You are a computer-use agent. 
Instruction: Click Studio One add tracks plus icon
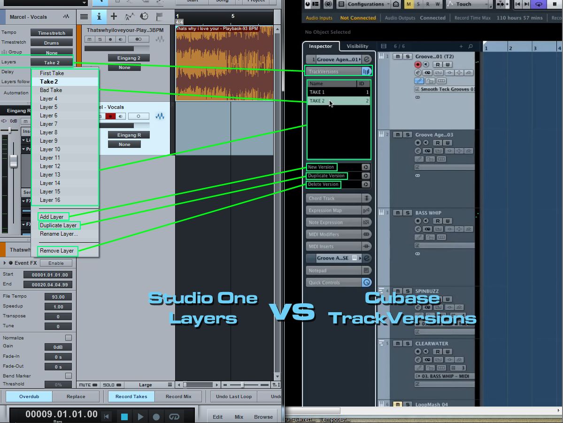pyautogui.click(x=114, y=16)
